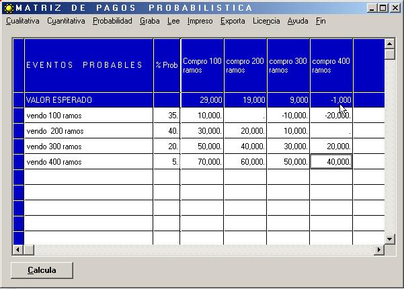Select the compro 300 ramos column header
404x289 pixels.
(x=288, y=65)
